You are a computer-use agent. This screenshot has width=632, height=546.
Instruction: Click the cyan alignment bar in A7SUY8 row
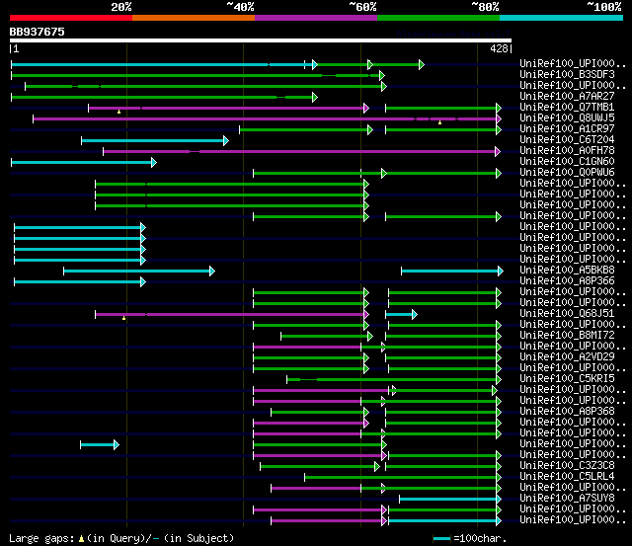(x=450, y=500)
